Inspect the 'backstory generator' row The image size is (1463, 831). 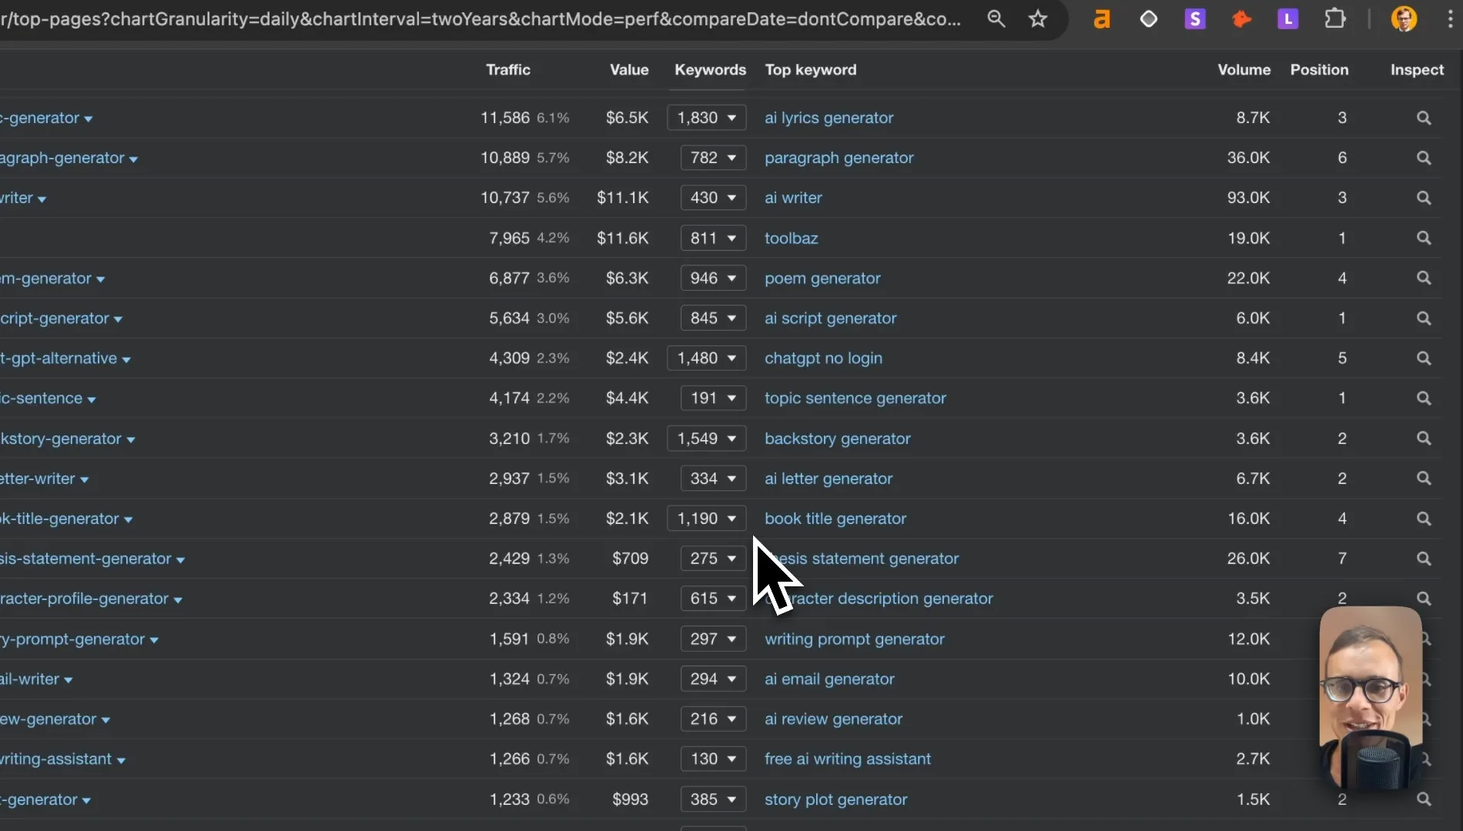pos(1424,439)
